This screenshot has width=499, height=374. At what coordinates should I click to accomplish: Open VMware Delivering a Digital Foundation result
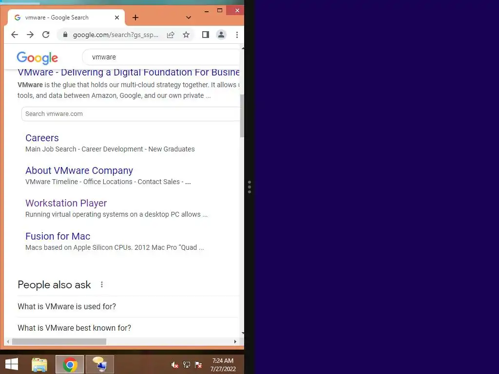click(129, 72)
